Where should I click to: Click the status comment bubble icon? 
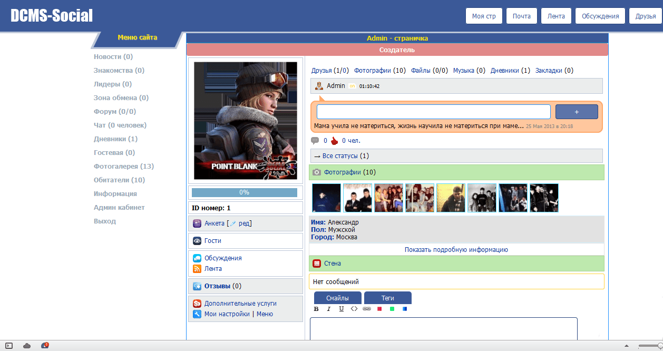point(315,141)
